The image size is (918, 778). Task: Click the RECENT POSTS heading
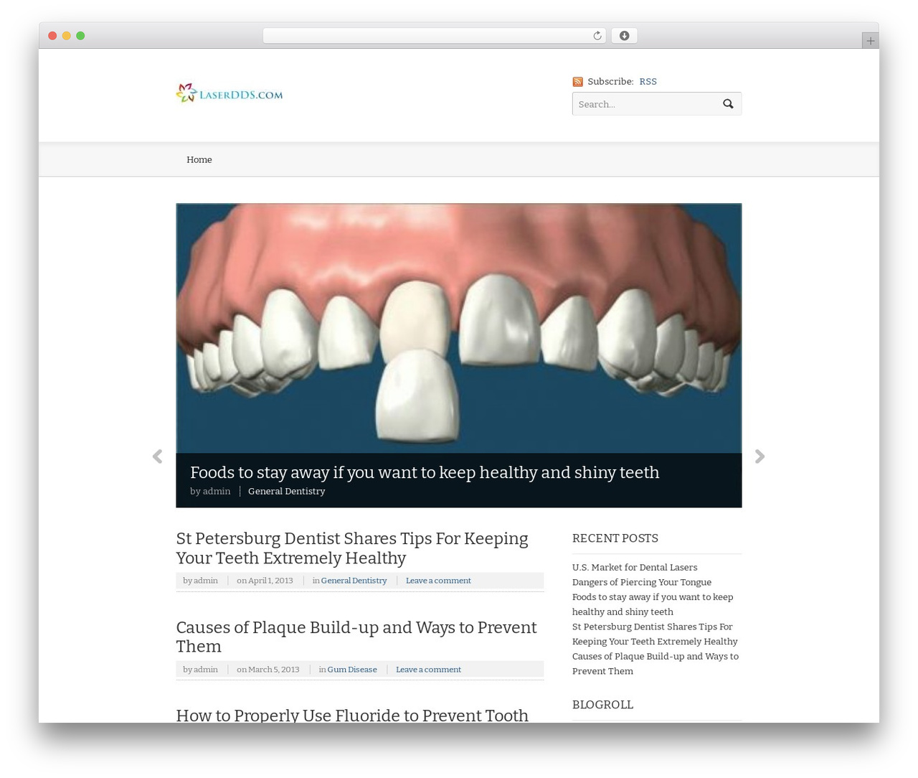click(x=615, y=538)
